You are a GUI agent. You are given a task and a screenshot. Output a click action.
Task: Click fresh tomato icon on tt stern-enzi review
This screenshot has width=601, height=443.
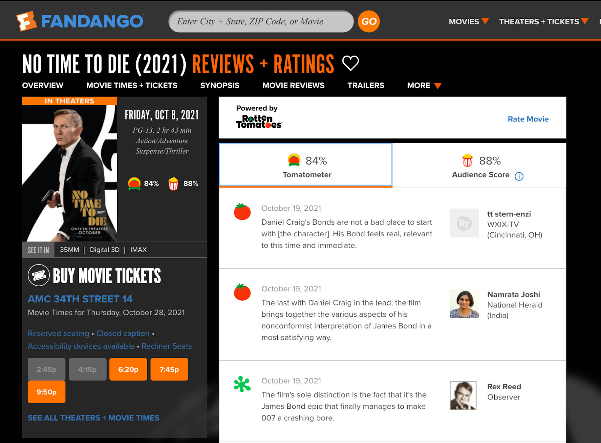[242, 212]
